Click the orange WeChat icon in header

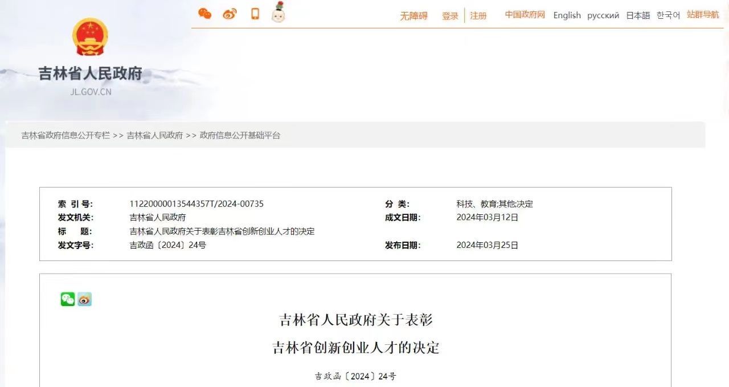[x=204, y=14]
